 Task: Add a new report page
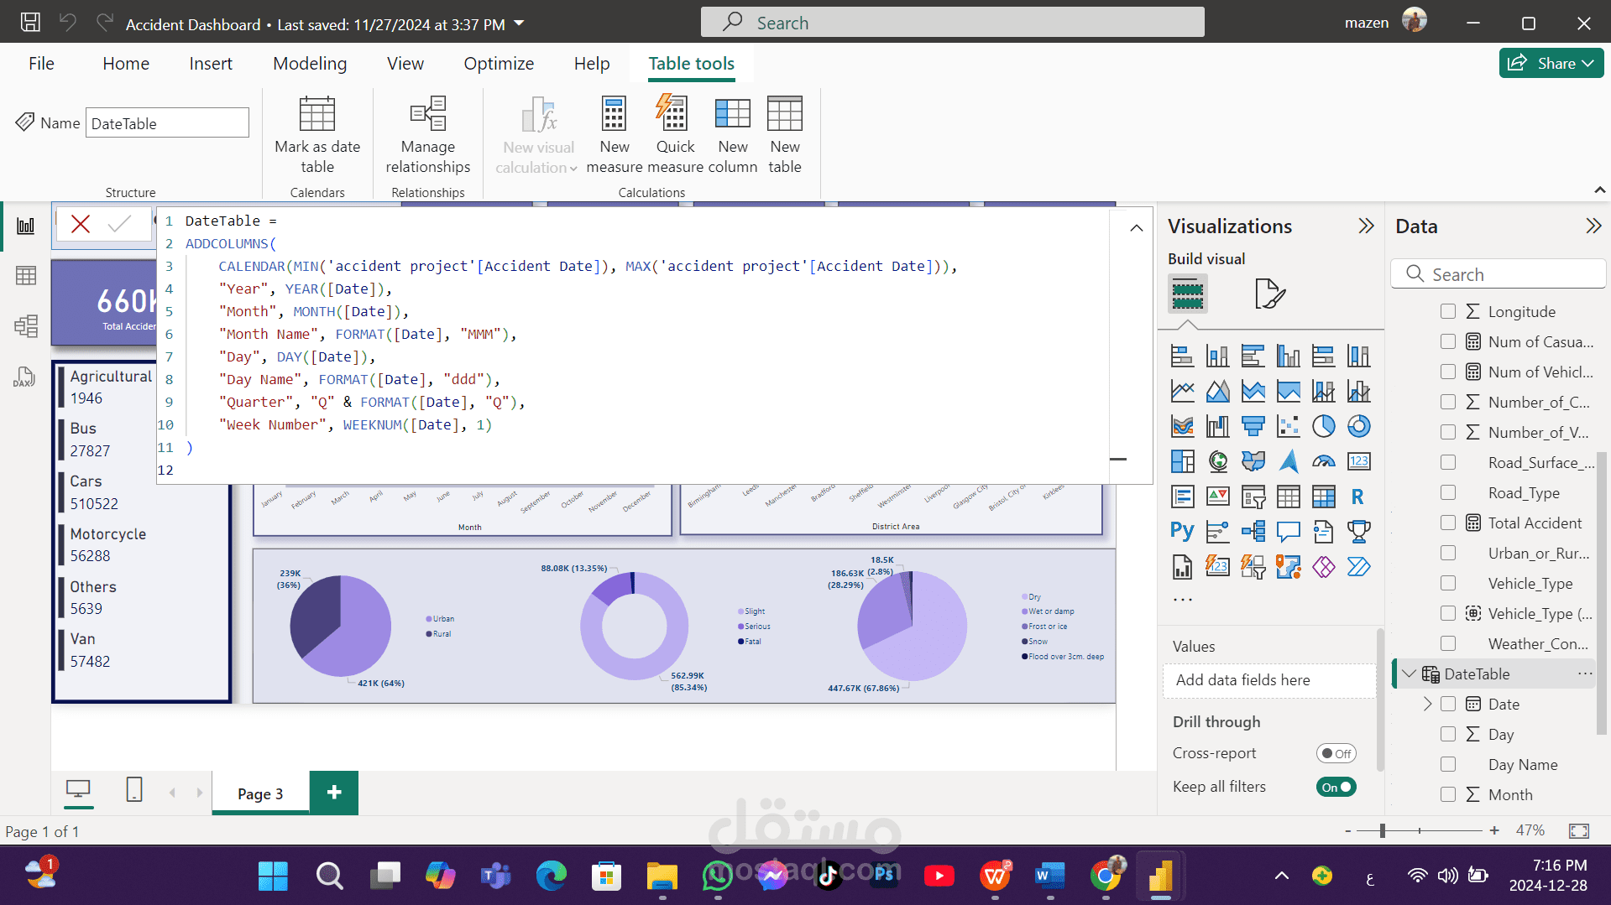[334, 793]
